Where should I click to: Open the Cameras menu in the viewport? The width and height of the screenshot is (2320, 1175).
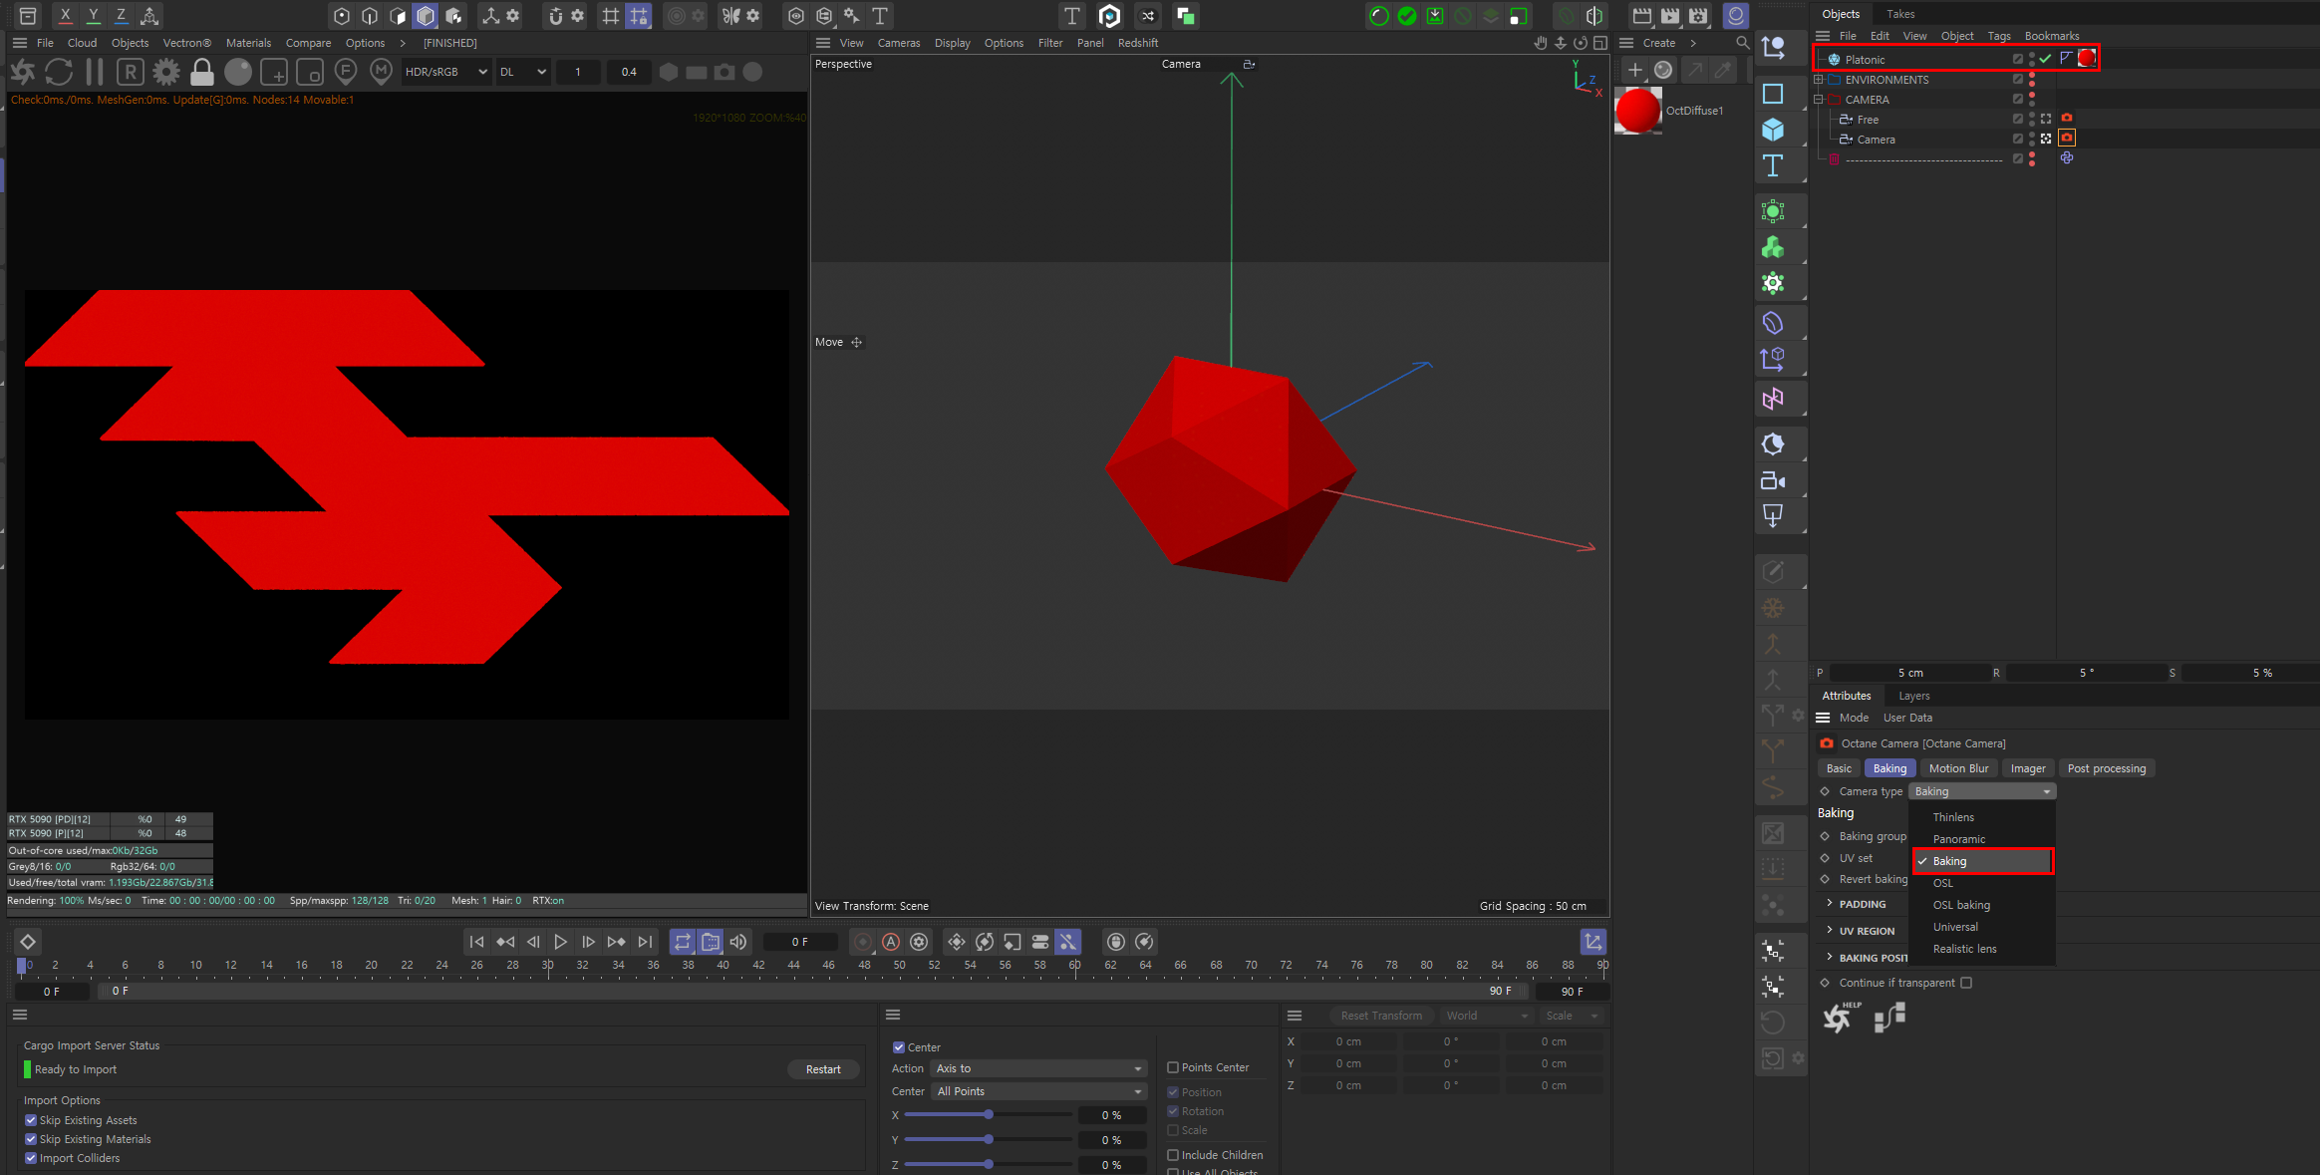click(899, 43)
